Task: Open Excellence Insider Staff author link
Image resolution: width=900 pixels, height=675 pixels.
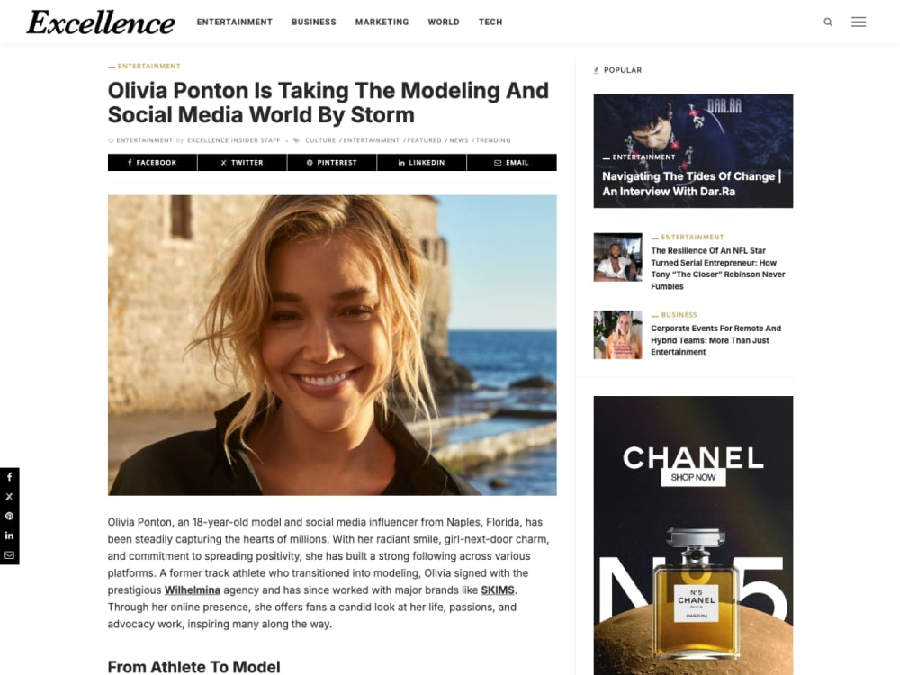Action: coord(234,140)
